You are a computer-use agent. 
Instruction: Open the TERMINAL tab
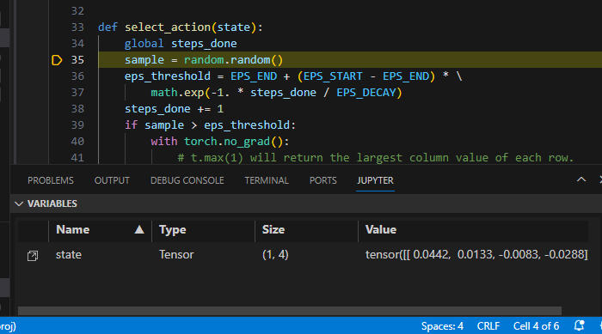[267, 180]
